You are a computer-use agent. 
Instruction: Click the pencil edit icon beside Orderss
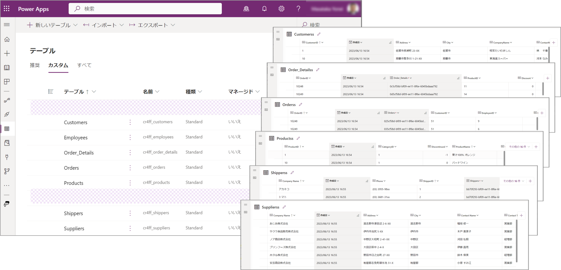tap(300, 104)
